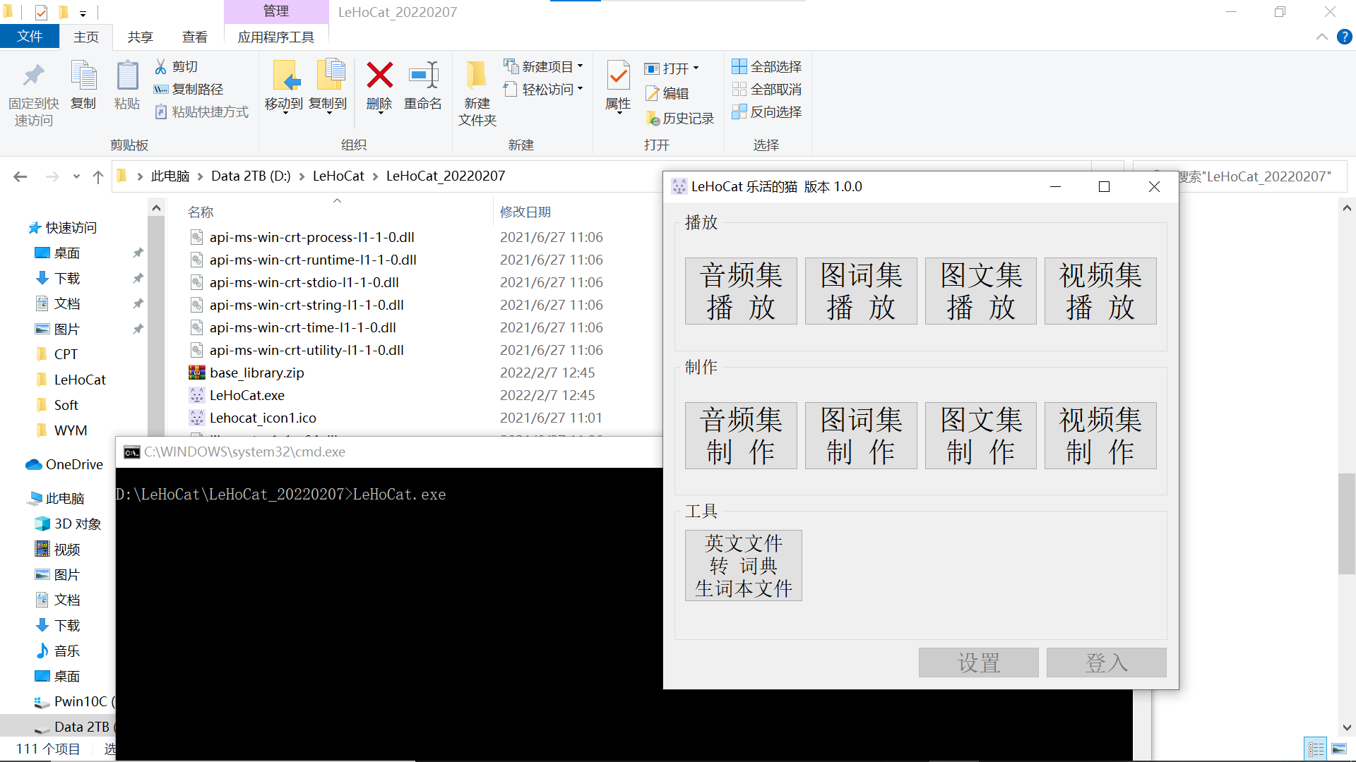Open quick access toolbar customize dropdown
1356x762 pixels.
(83, 13)
